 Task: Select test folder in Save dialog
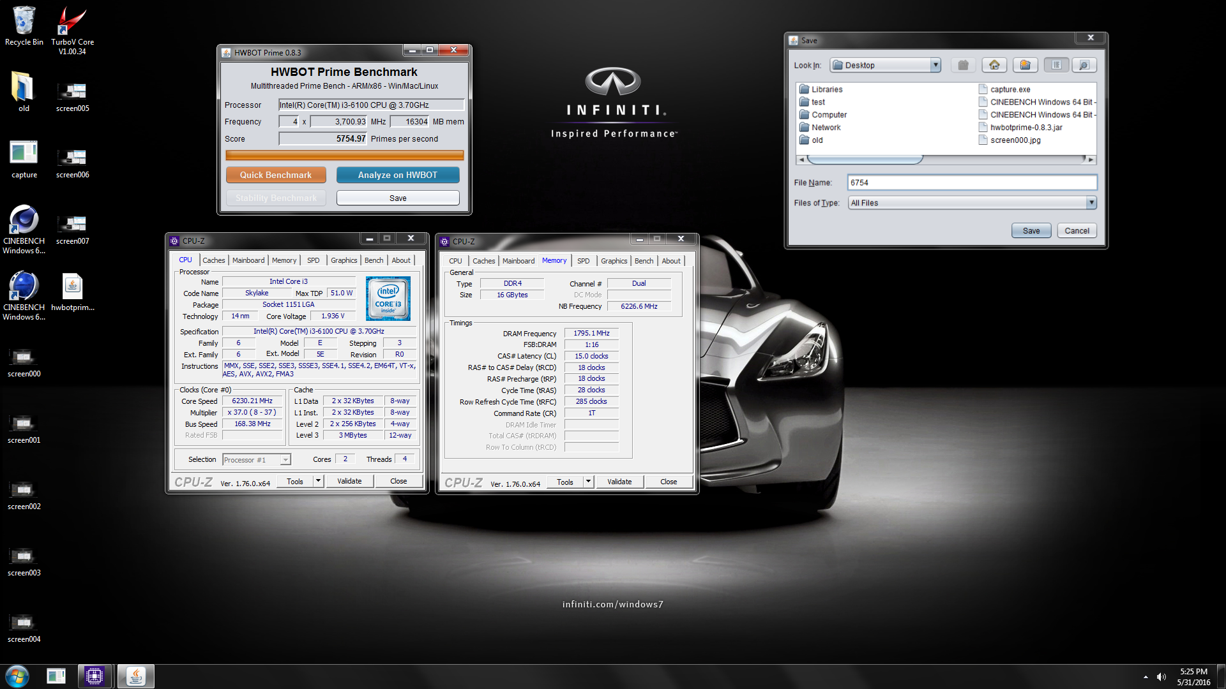click(x=812, y=102)
